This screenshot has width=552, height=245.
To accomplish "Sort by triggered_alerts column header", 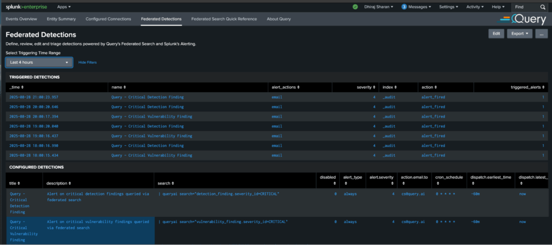I will coord(528,87).
